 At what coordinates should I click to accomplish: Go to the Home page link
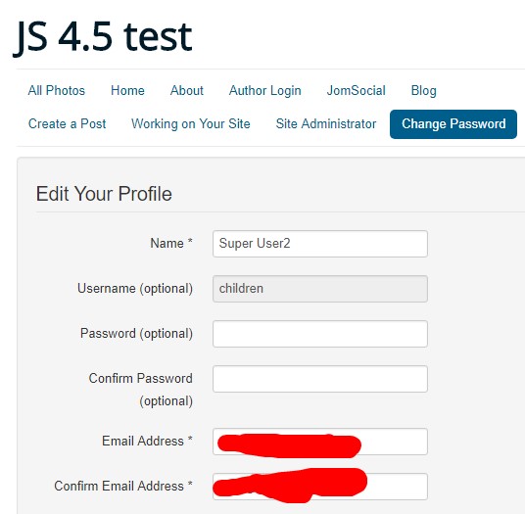(x=127, y=91)
